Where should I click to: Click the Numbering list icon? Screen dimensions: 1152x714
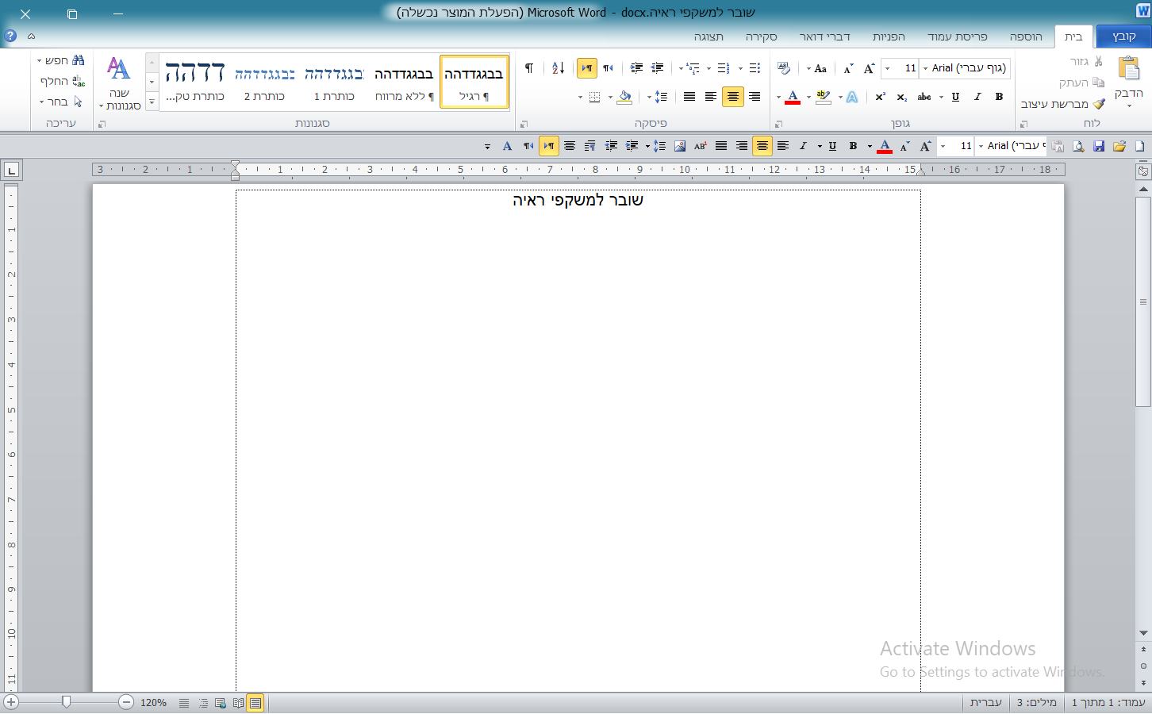(724, 68)
